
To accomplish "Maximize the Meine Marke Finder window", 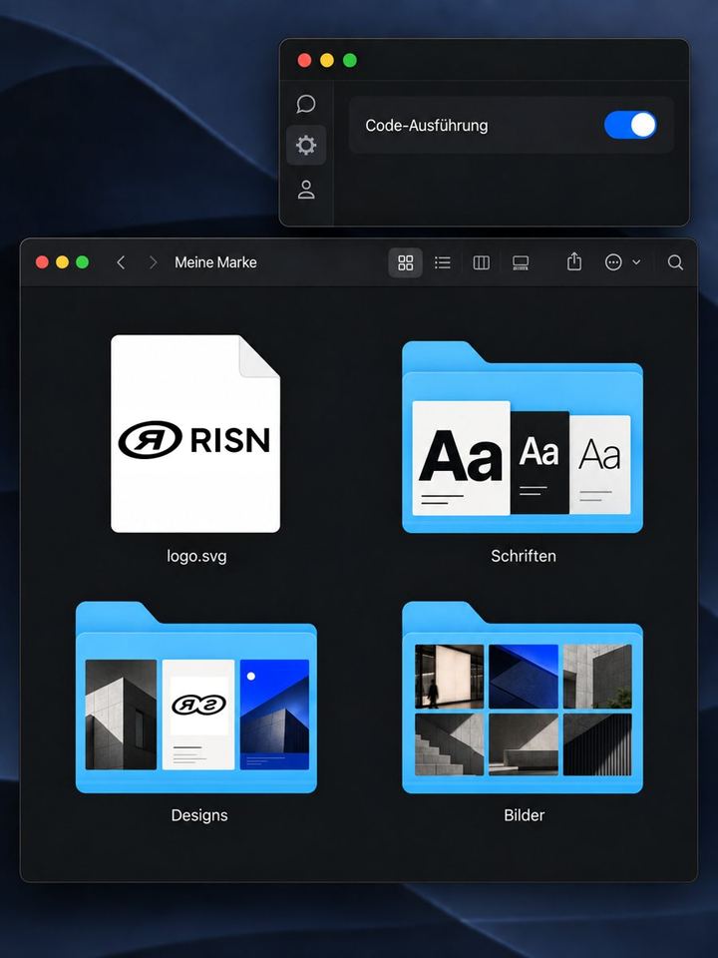I will (x=83, y=262).
